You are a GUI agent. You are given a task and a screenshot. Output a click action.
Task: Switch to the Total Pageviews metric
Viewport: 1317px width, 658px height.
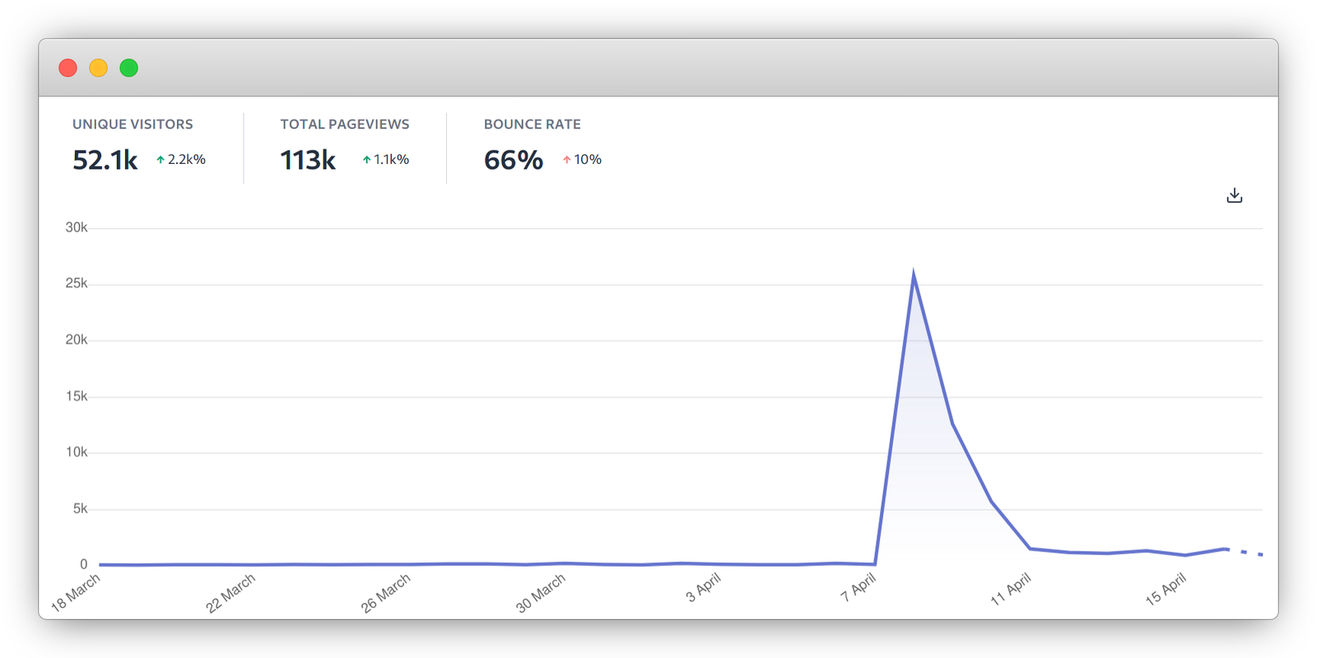(344, 124)
